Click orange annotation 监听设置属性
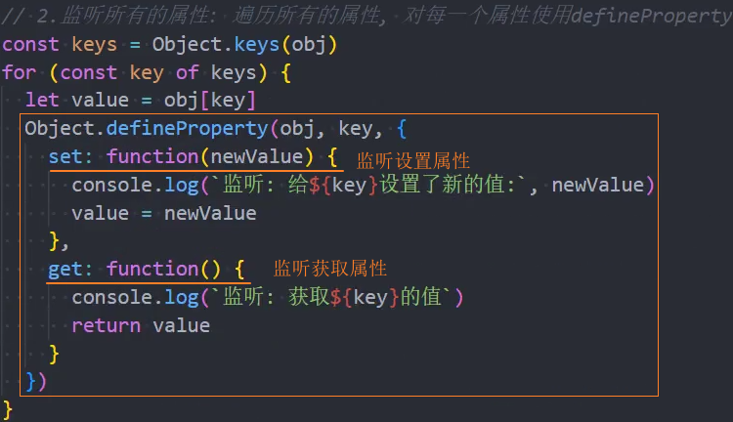 click(x=413, y=161)
